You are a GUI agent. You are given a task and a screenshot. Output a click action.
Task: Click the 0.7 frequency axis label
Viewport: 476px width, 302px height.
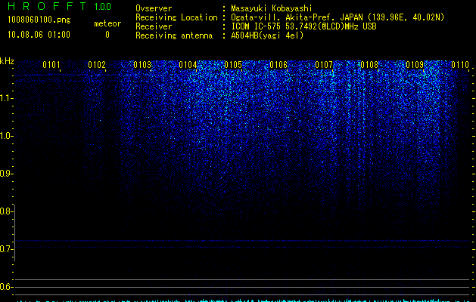pos(5,249)
